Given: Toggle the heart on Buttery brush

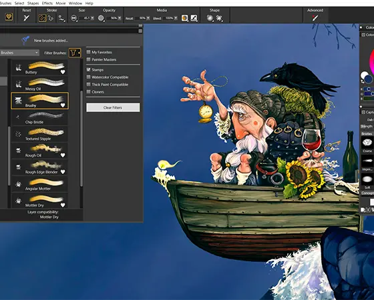Looking at the screenshot, I should tap(63, 72).
